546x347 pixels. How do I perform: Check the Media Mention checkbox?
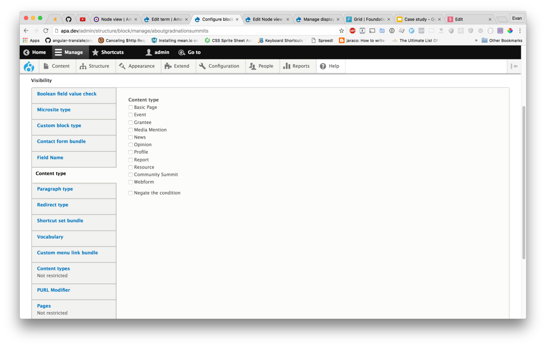click(x=131, y=130)
